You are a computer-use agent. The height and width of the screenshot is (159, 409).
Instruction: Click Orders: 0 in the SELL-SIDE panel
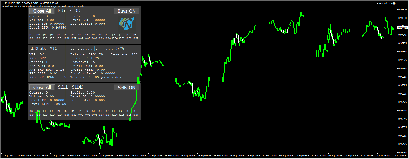click(x=39, y=92)
